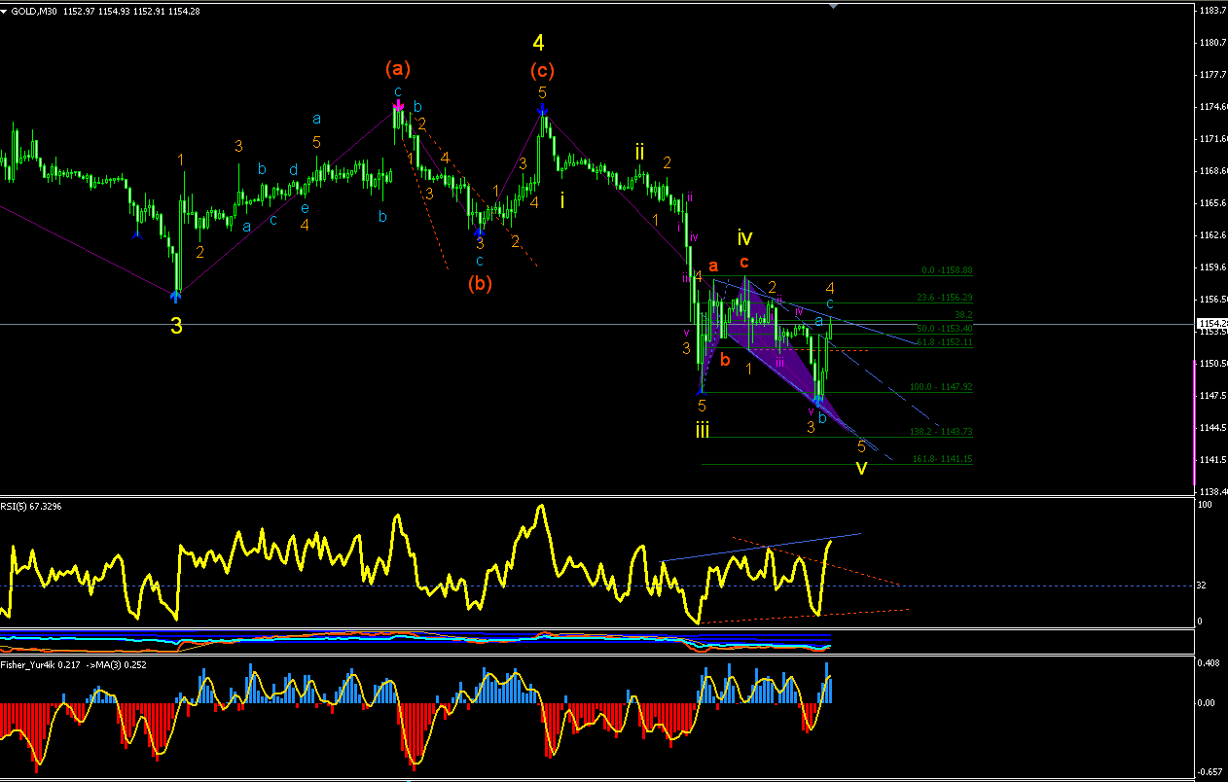
Task: Select the magenta down arrow under (a)
Action: click(x=398, y=103)
